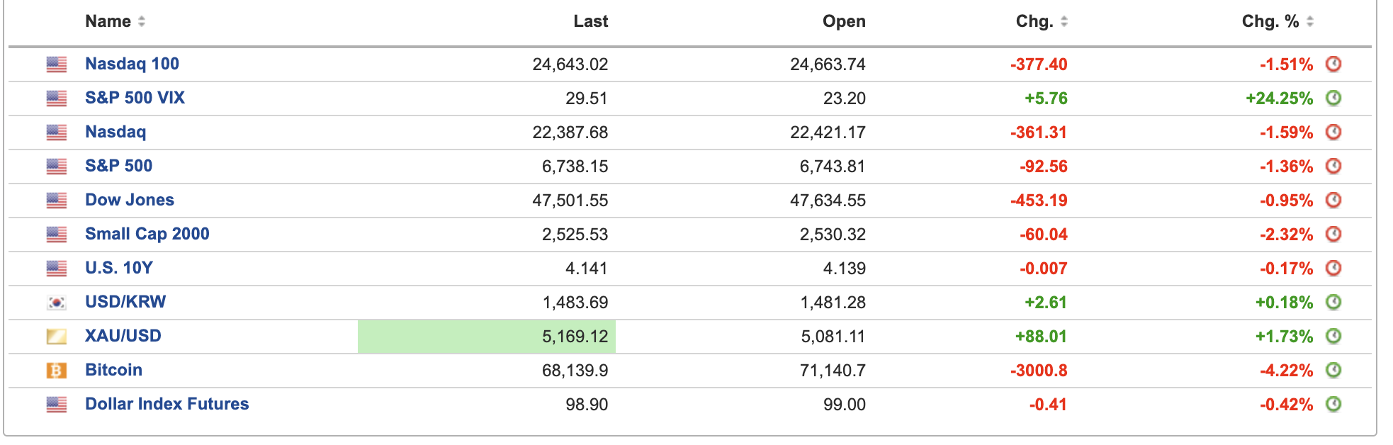Sort by Chg. % column sort arrows
The image size is (1393, 445).
(1310, 22)
